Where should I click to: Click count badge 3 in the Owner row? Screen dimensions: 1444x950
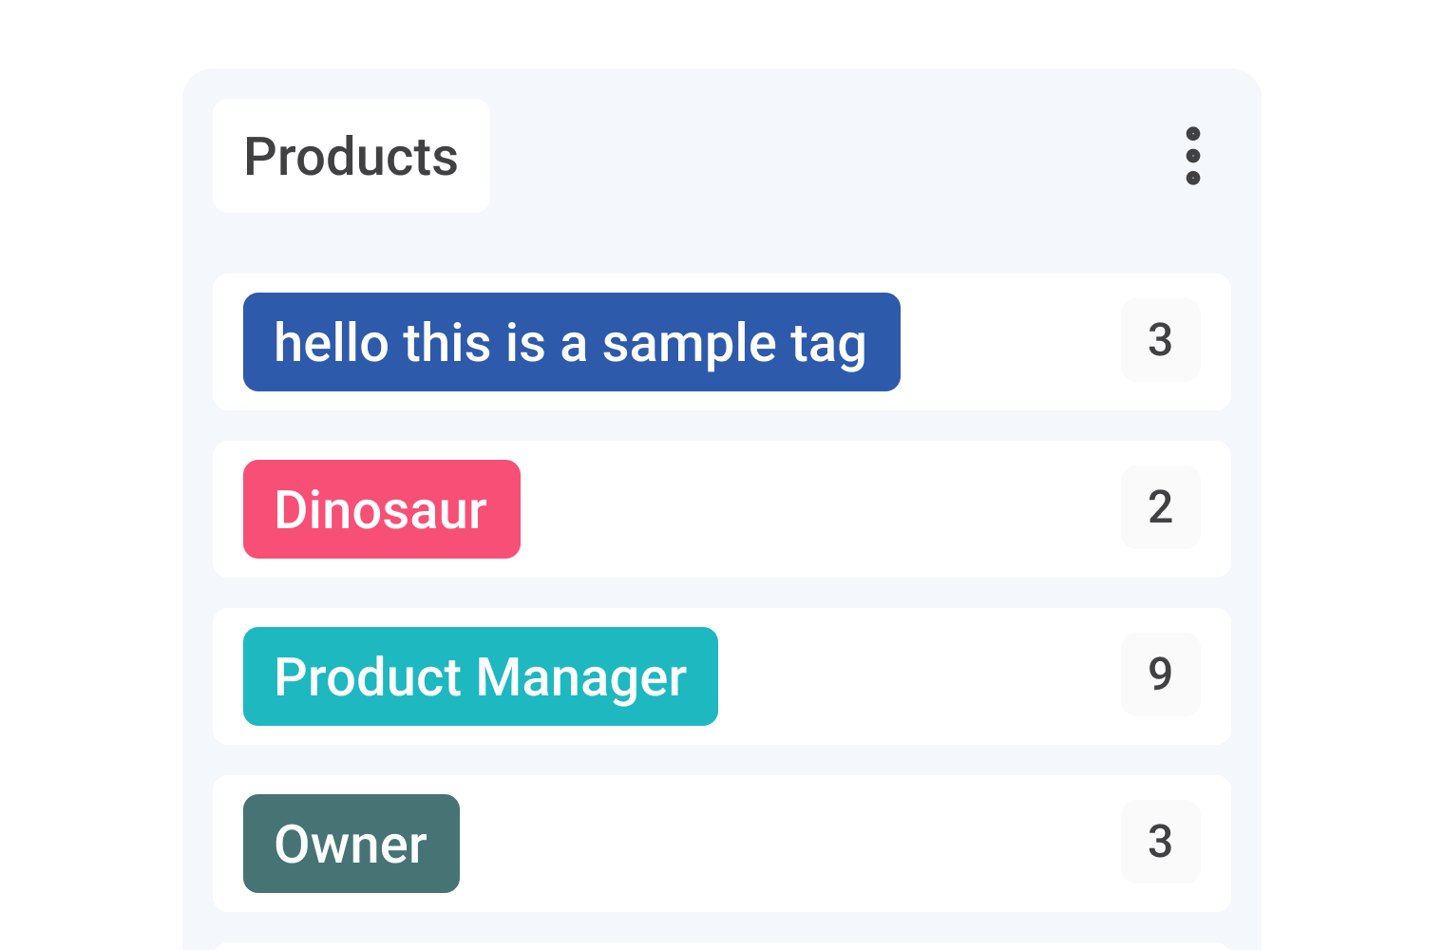pyautogui.click(x=1160, y=842)
